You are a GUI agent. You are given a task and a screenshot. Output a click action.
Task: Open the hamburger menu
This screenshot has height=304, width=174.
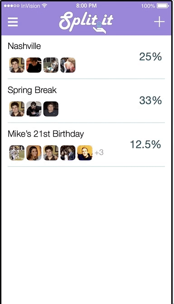(13, 22)
